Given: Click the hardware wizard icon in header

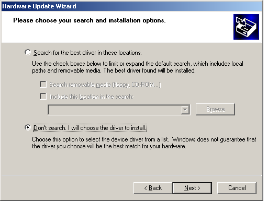Looking at the screenshot, I should [x=246, y=27].
